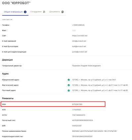
Task: Click the ООО "ЮРРОБОТ" company title
Action: click(x=16, y=3)
